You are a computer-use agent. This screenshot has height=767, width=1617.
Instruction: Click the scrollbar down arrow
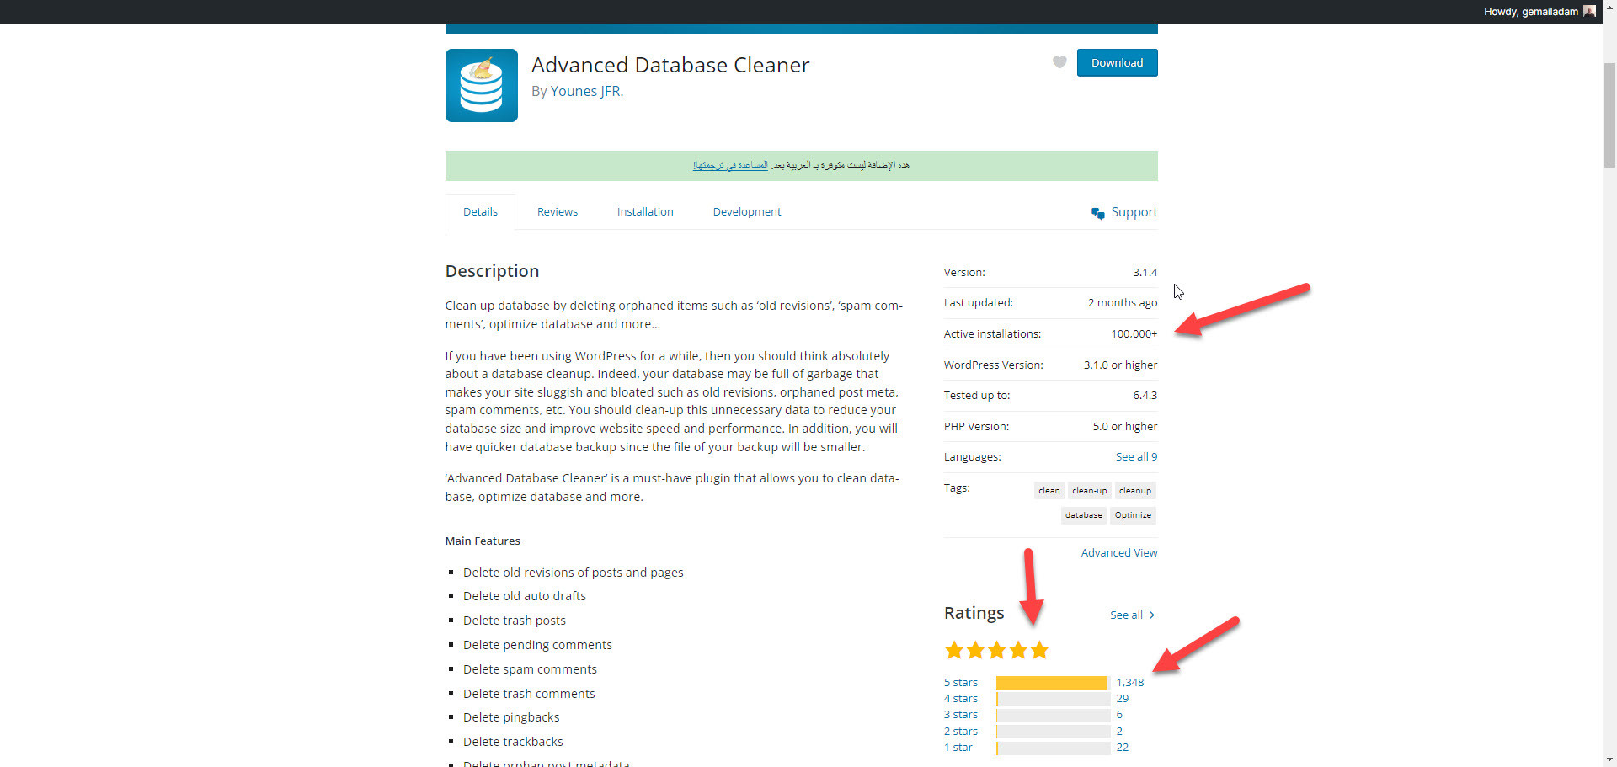pos(1609,759)
